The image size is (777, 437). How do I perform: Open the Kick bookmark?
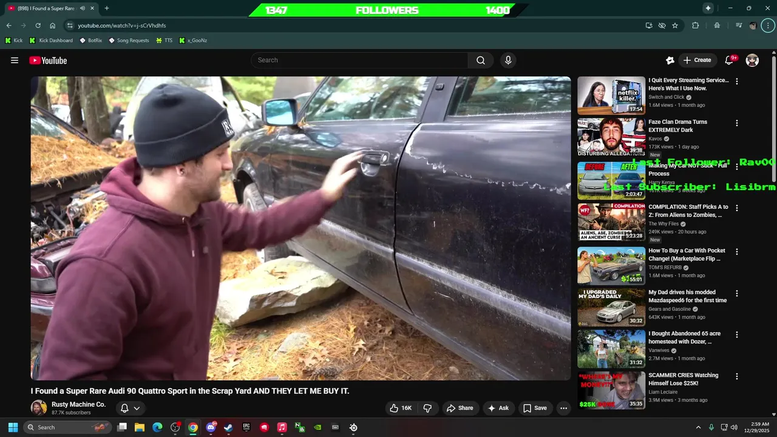click(14, 41)
